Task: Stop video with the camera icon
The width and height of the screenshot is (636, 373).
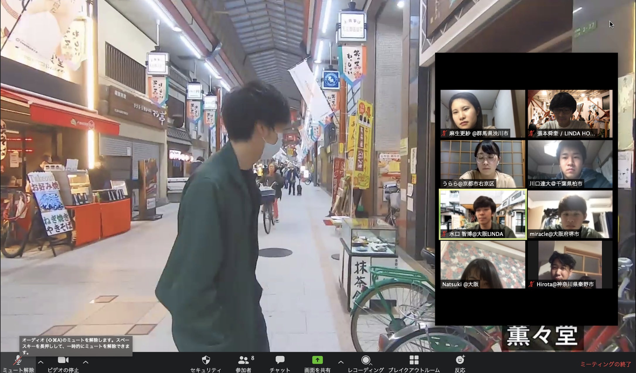Action: (63, 360)
